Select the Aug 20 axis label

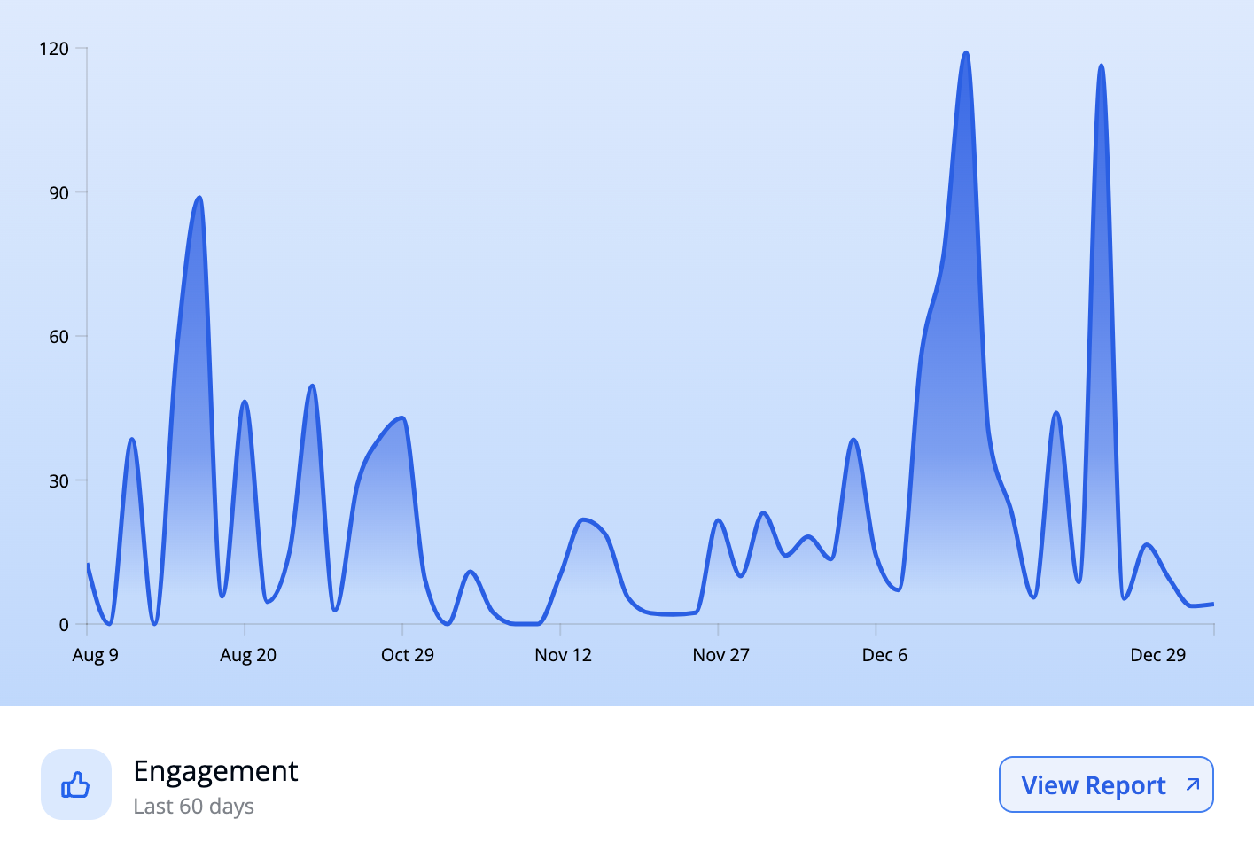coord(248,655)
